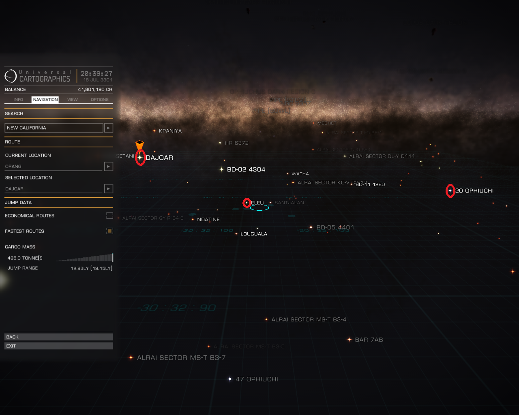Click the DAJOAR system label
The image size is (519, 415).
159,158
